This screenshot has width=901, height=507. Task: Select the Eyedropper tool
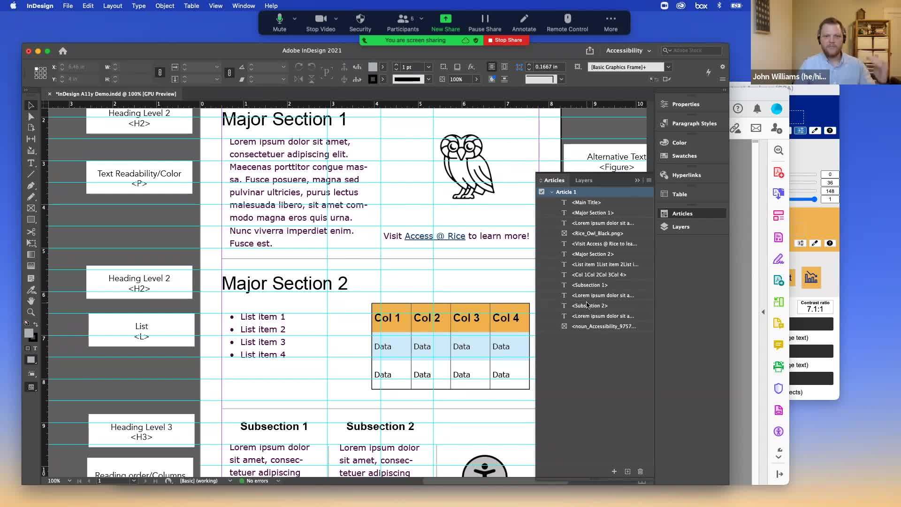click(31, 290)
